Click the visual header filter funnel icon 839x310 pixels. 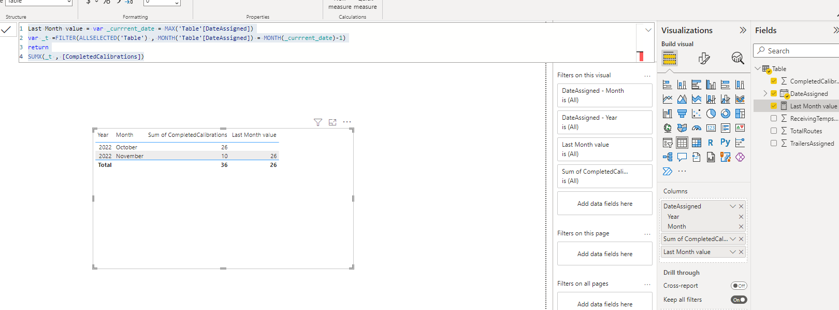coord(318,122)
